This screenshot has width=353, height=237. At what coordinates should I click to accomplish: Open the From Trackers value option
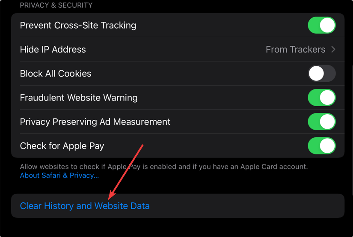[295, 49]
